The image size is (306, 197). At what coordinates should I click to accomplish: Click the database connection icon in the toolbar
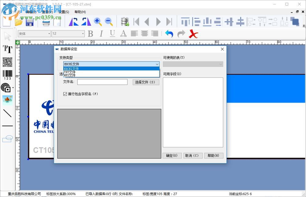pos(124,21)
